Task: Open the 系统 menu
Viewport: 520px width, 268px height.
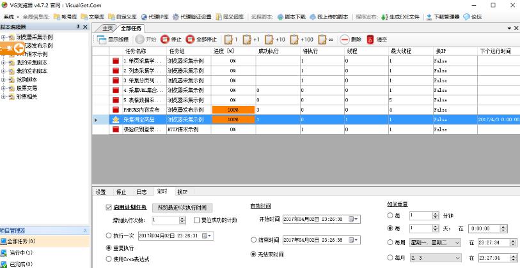Action: [x=8, y=17]
